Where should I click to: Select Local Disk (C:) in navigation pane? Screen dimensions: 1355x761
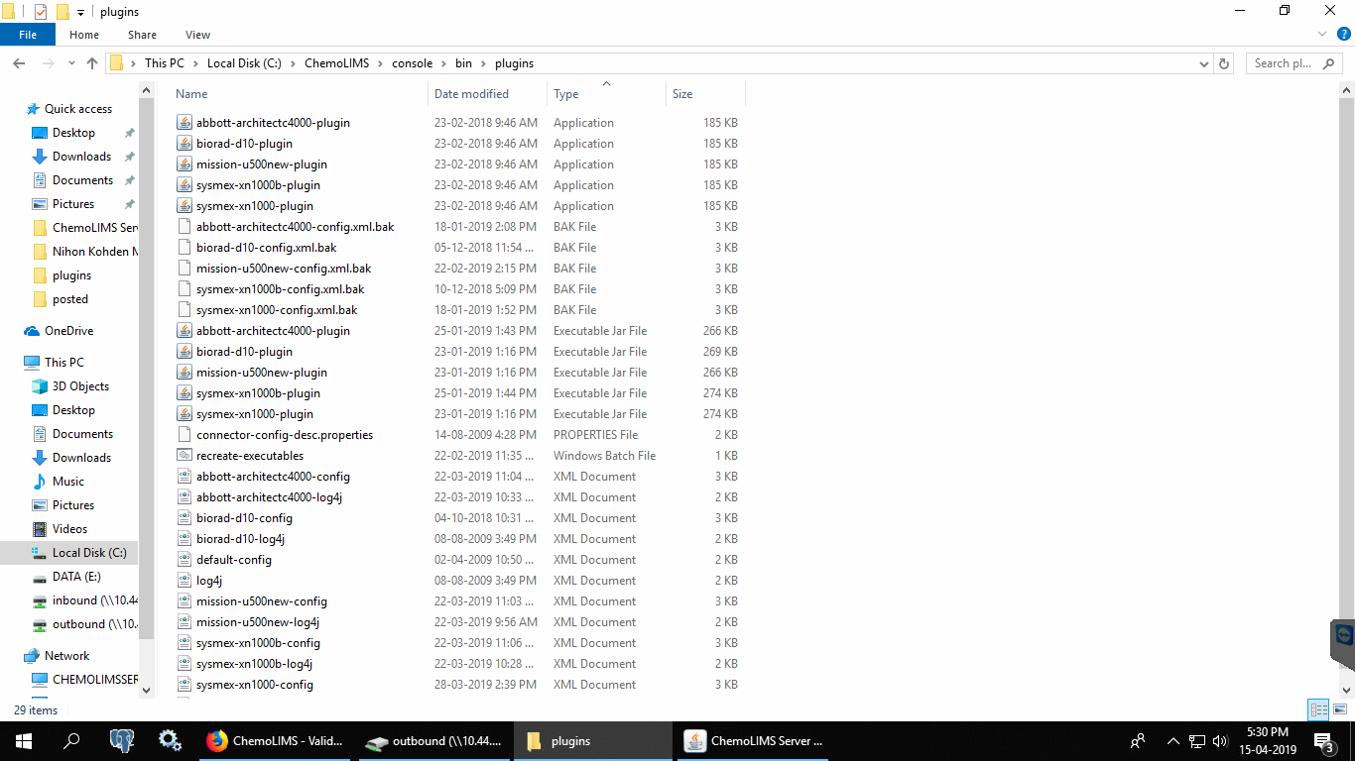point(88,553)
